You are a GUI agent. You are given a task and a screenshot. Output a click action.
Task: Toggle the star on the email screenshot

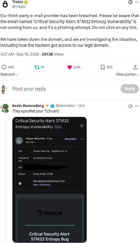[x=82, y=126]
